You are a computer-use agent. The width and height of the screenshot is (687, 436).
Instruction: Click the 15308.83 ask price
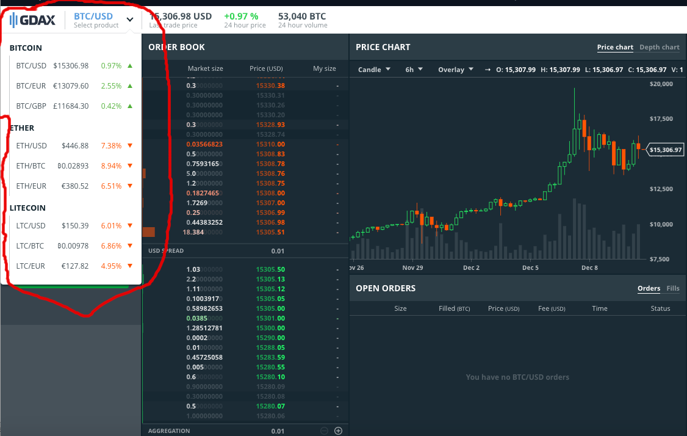pos(270,154)
